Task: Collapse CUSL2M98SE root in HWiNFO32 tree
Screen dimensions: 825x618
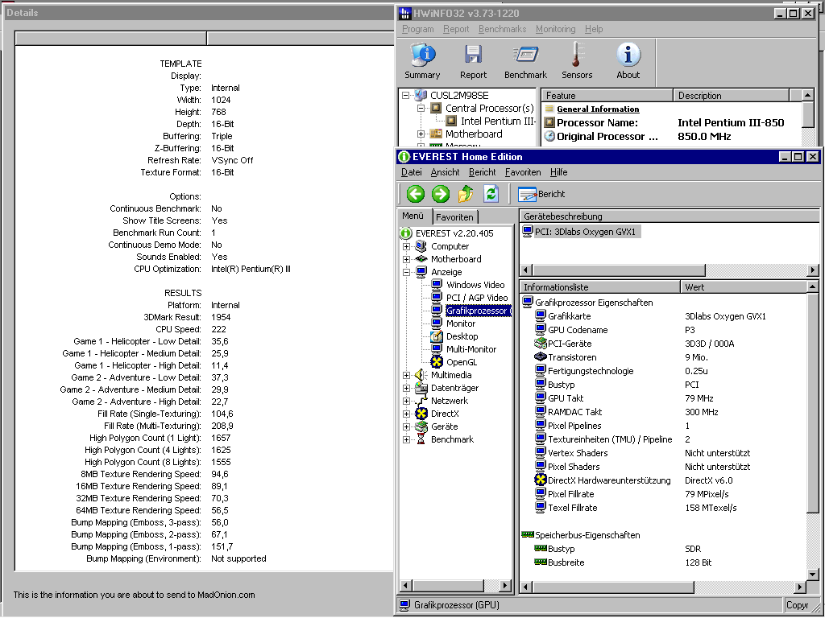Action: pos(405,95)
